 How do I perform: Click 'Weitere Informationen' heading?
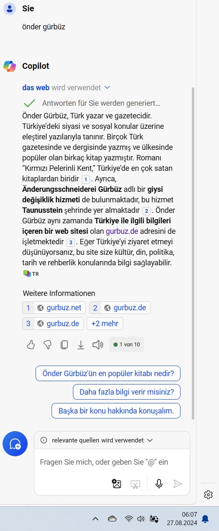pyautogui.click(x=59, y=293)
